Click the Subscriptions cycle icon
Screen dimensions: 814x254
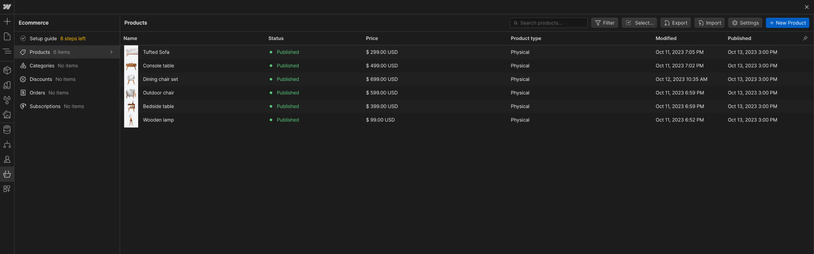pos(23,106)
